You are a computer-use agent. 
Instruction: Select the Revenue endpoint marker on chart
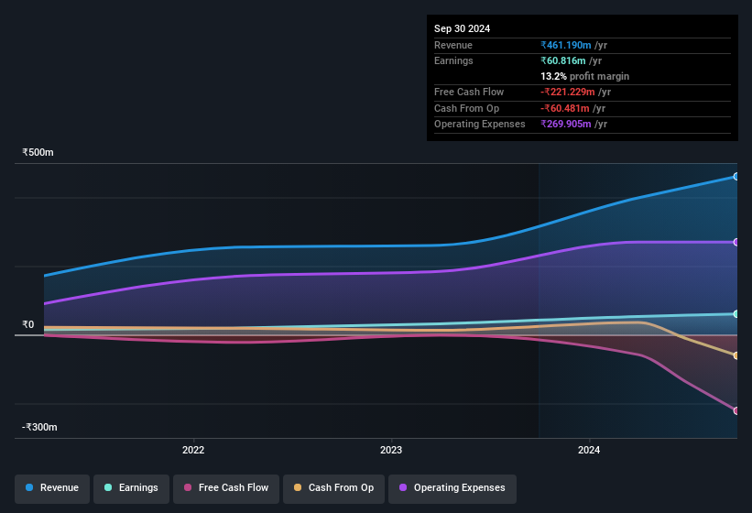pos(736,177)
